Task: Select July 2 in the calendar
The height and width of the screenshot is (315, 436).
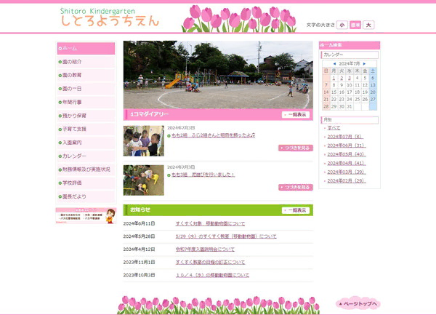Action: [342, 78]
